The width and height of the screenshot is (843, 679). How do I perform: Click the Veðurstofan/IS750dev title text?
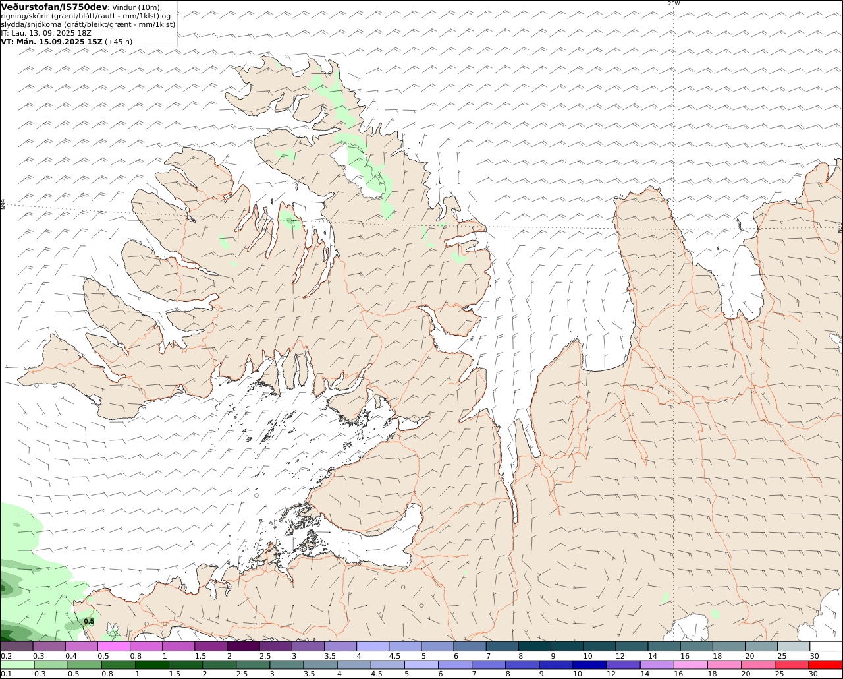pos(54,7)
